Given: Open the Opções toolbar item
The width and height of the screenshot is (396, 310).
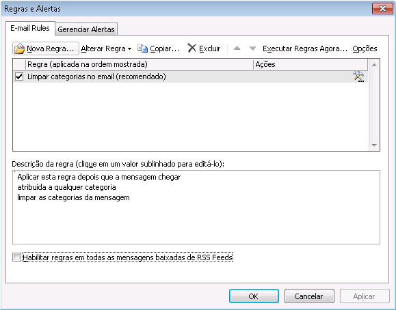Looking at the screenshot, I should (x=365, y=48).
